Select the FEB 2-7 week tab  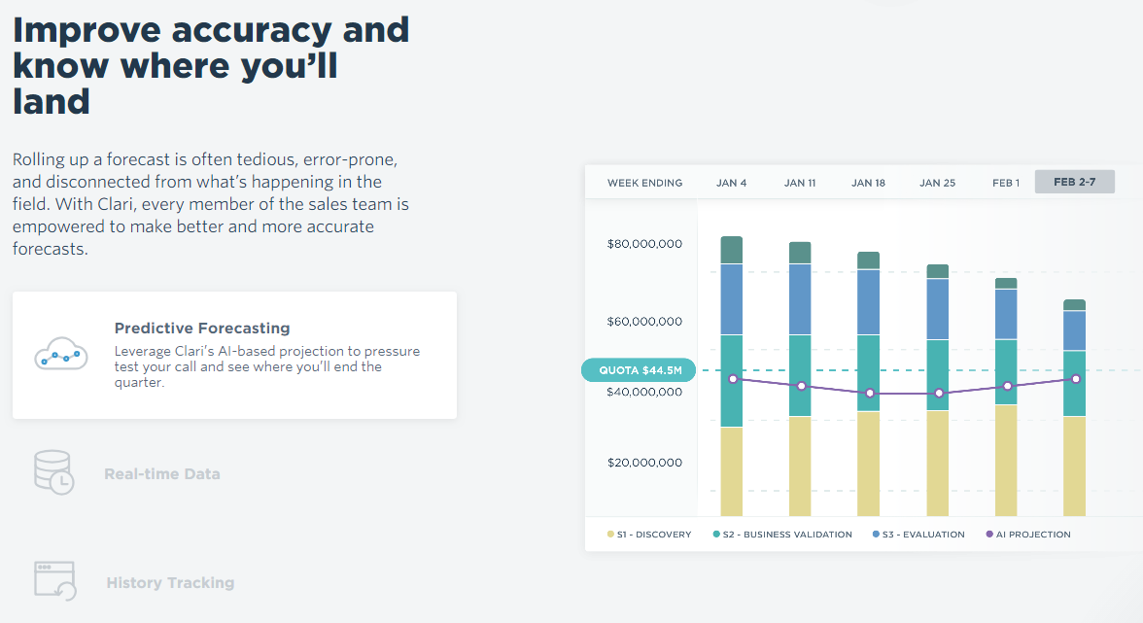pyautogui.click(x=1074, y=182)
